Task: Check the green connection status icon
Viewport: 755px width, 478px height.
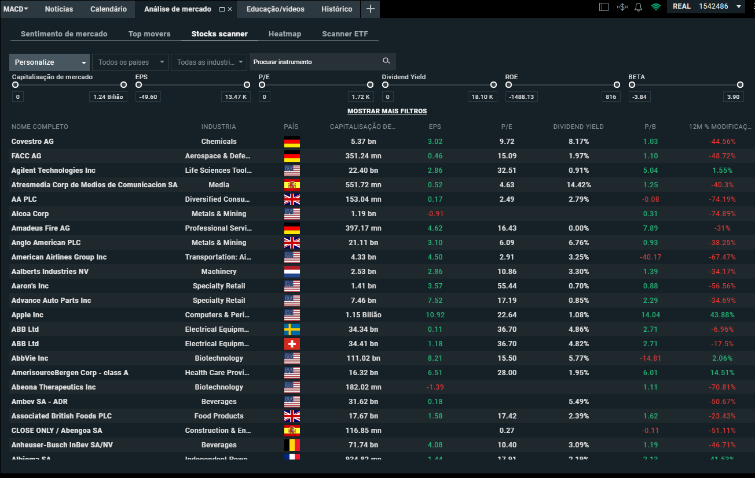Action: click(x=655, y=7)
